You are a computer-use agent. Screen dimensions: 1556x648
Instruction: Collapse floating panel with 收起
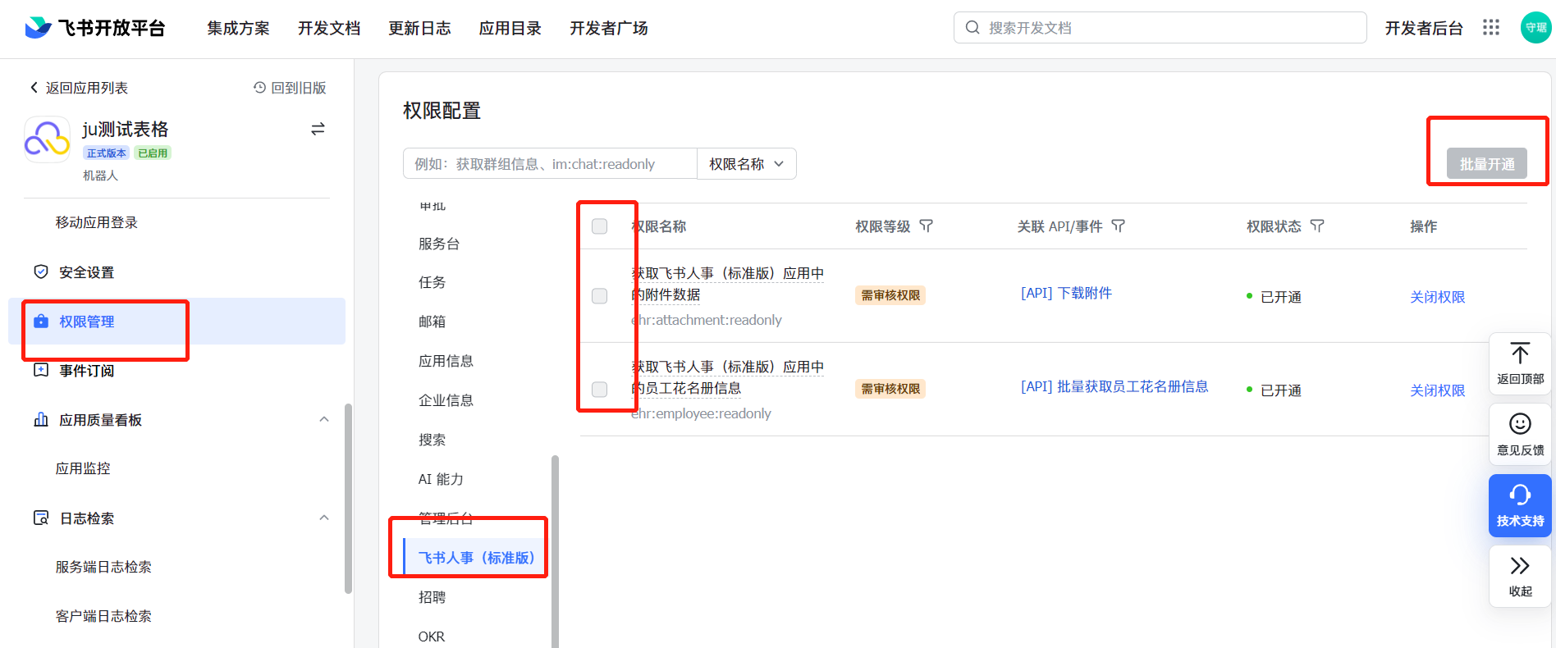click(1520, 577)
